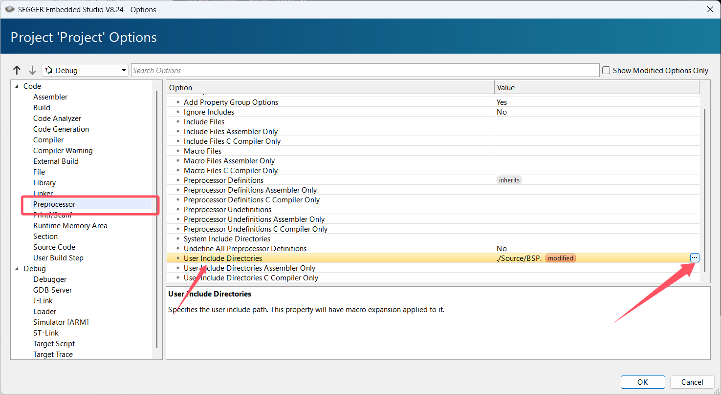Select the Section category
Screen dimensions: 721x395
[45, 237]
